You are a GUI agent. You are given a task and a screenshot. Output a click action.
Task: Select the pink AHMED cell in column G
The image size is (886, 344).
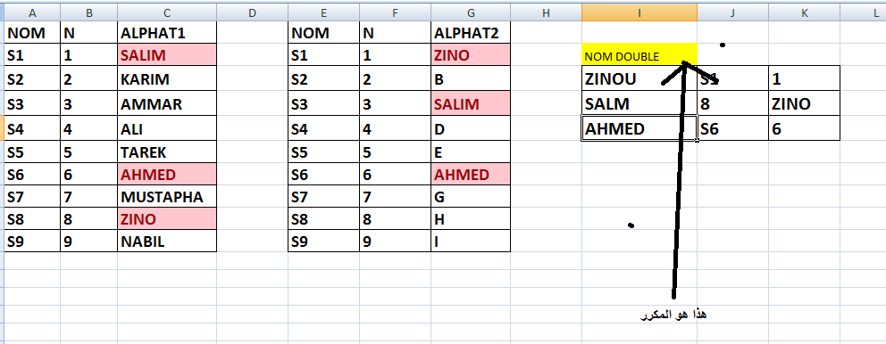[x=471, y=175]
